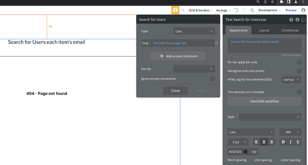Click Start/Edit workflow button
The width and height of the screenshot is (308, 165).
(x=264, y=101)
